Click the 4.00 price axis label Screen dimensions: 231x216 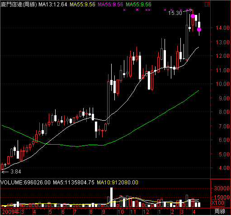[x=224, y=168]
